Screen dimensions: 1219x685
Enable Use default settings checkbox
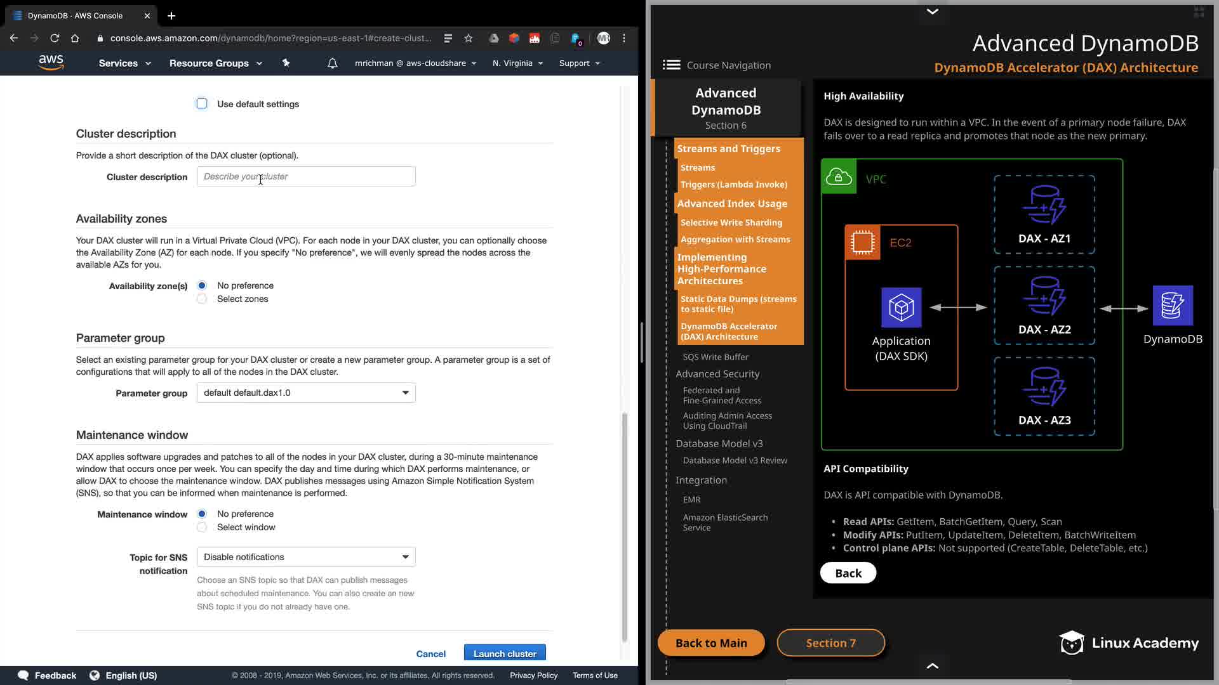pos(202,103)
